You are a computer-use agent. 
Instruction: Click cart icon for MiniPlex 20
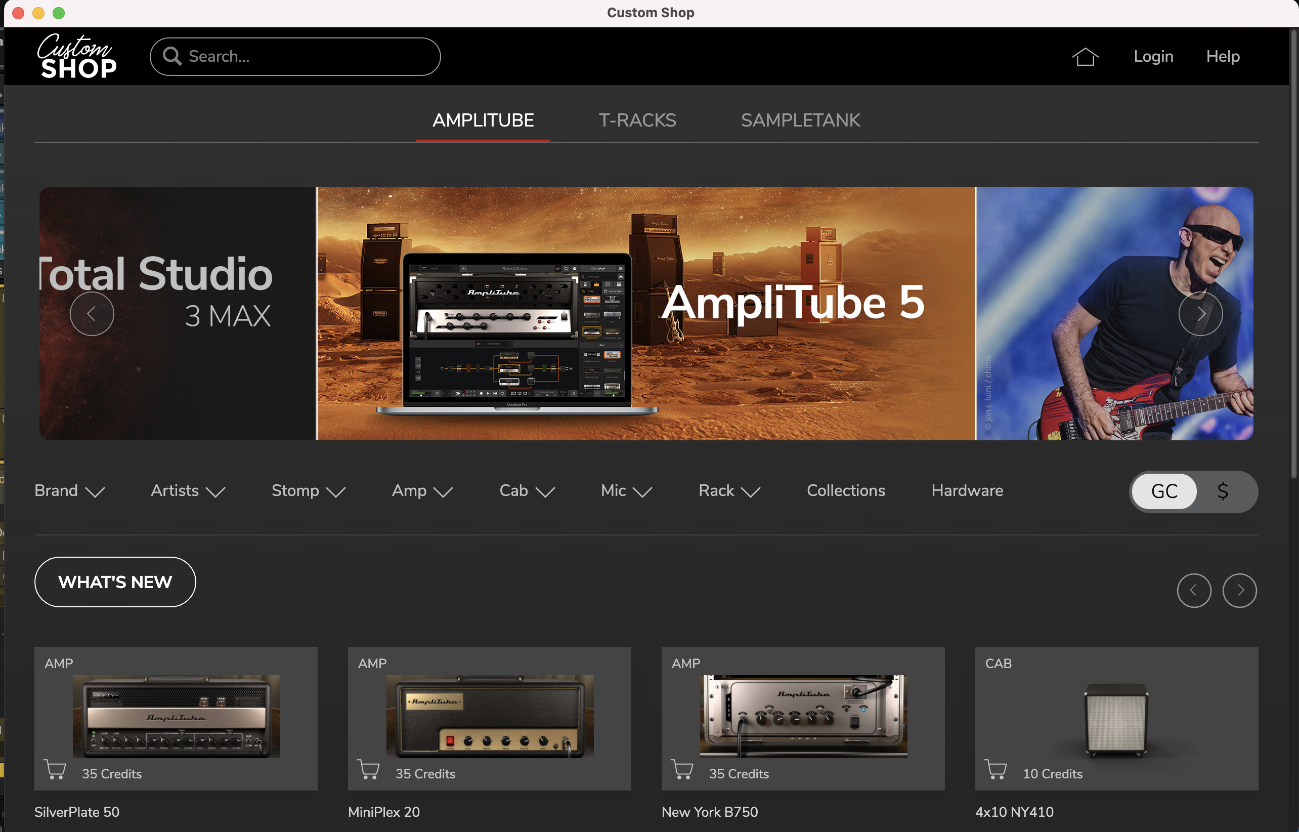click(369, 769)
